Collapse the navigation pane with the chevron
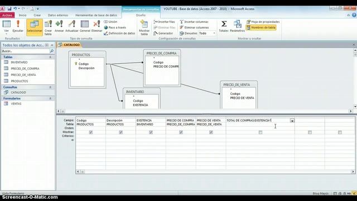The image size is (357, 201). coord(52,45)
